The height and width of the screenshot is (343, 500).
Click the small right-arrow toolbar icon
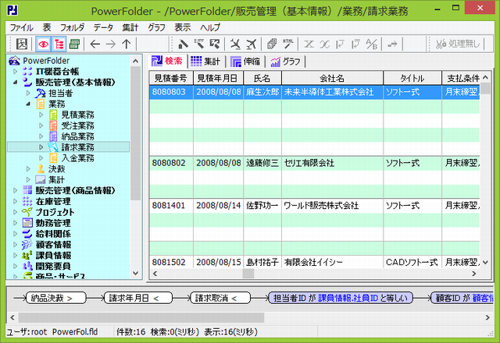[392, 44]
